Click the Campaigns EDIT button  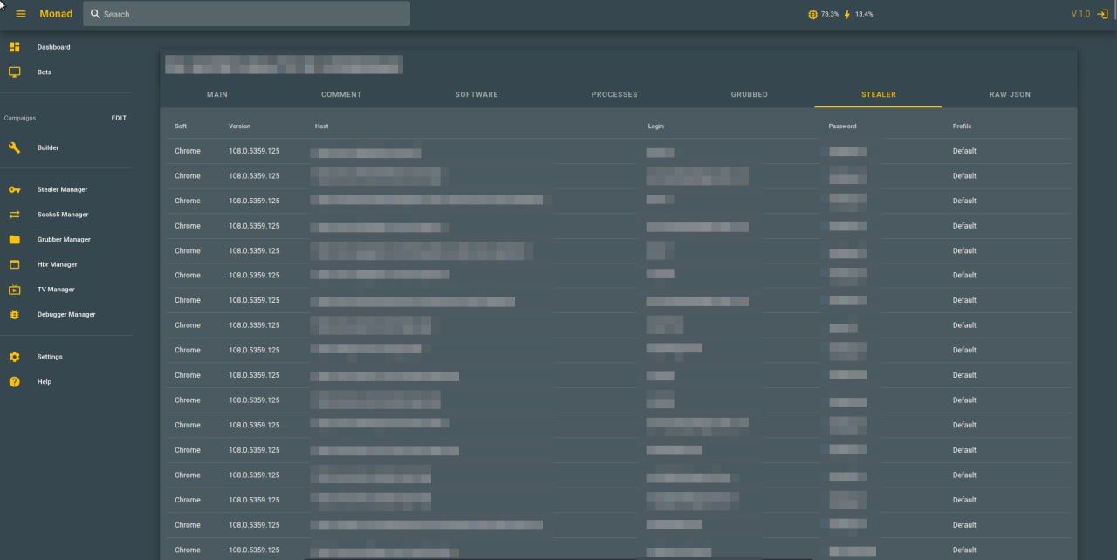click(119, 118)
